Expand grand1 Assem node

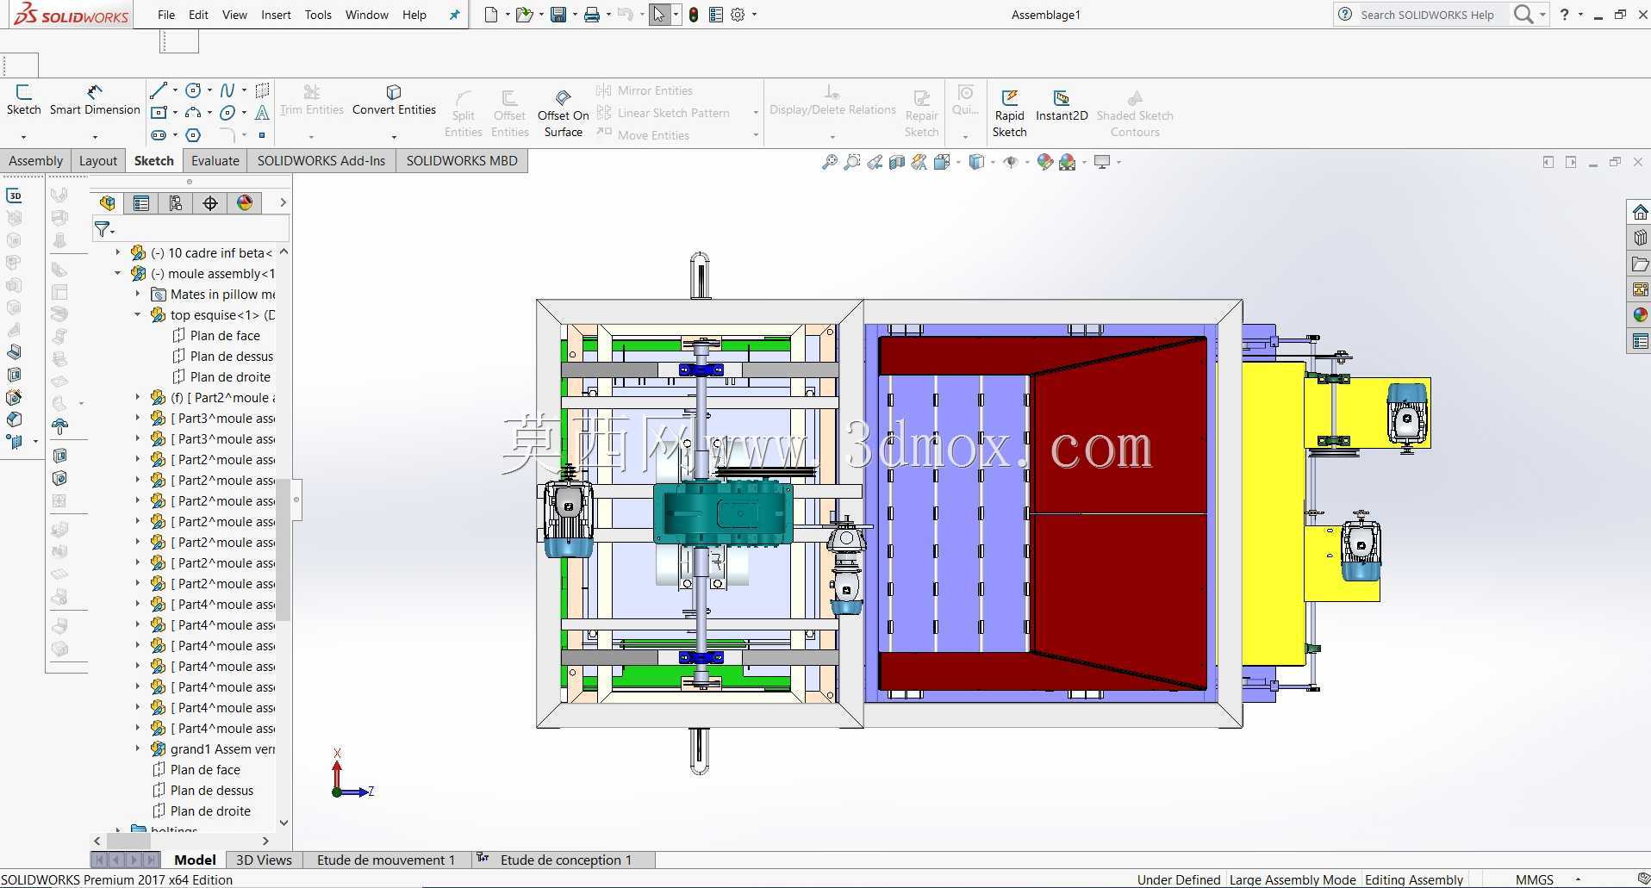coord(137,748)
